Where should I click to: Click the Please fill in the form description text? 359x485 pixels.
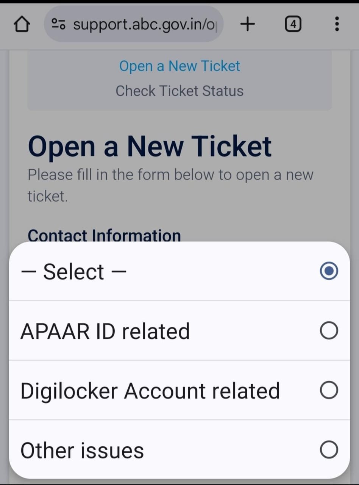tap(170, 185)
